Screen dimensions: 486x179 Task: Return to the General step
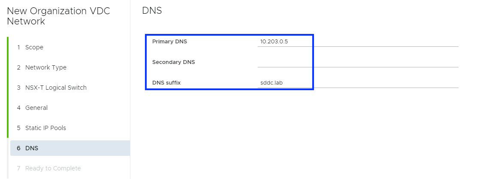(x=36, y=108)
